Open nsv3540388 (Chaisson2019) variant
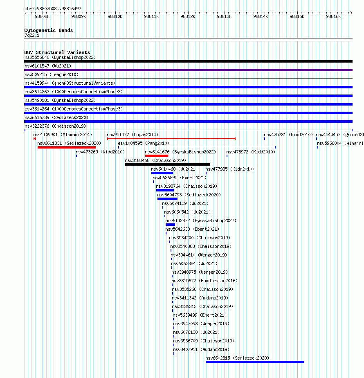364x378 pixels. pos(201,246)
